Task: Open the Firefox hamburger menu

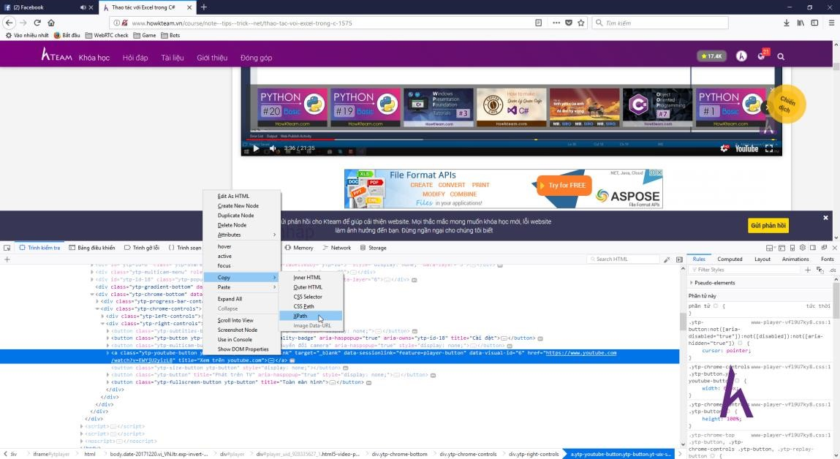Action: pos(831,23)
